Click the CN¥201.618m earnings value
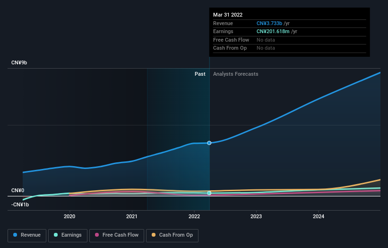388x248 pixels. pos(273,31)
